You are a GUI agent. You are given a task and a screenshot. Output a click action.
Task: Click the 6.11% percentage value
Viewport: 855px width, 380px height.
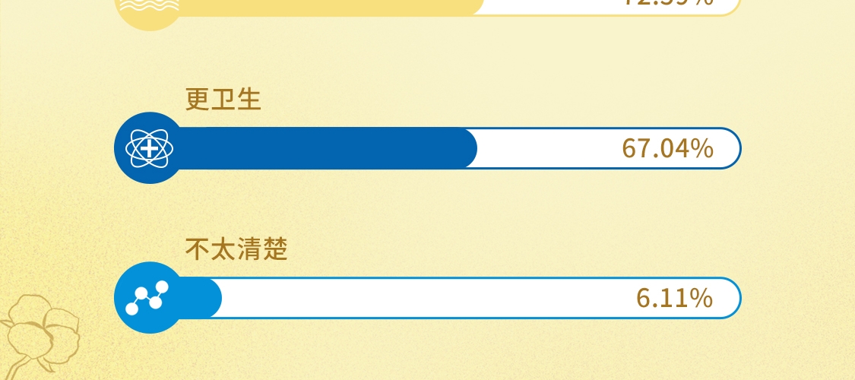coord(674,298)
